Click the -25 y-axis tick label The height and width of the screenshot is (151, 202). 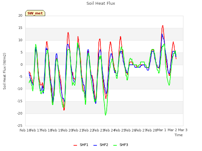click(x=20, y=126)
